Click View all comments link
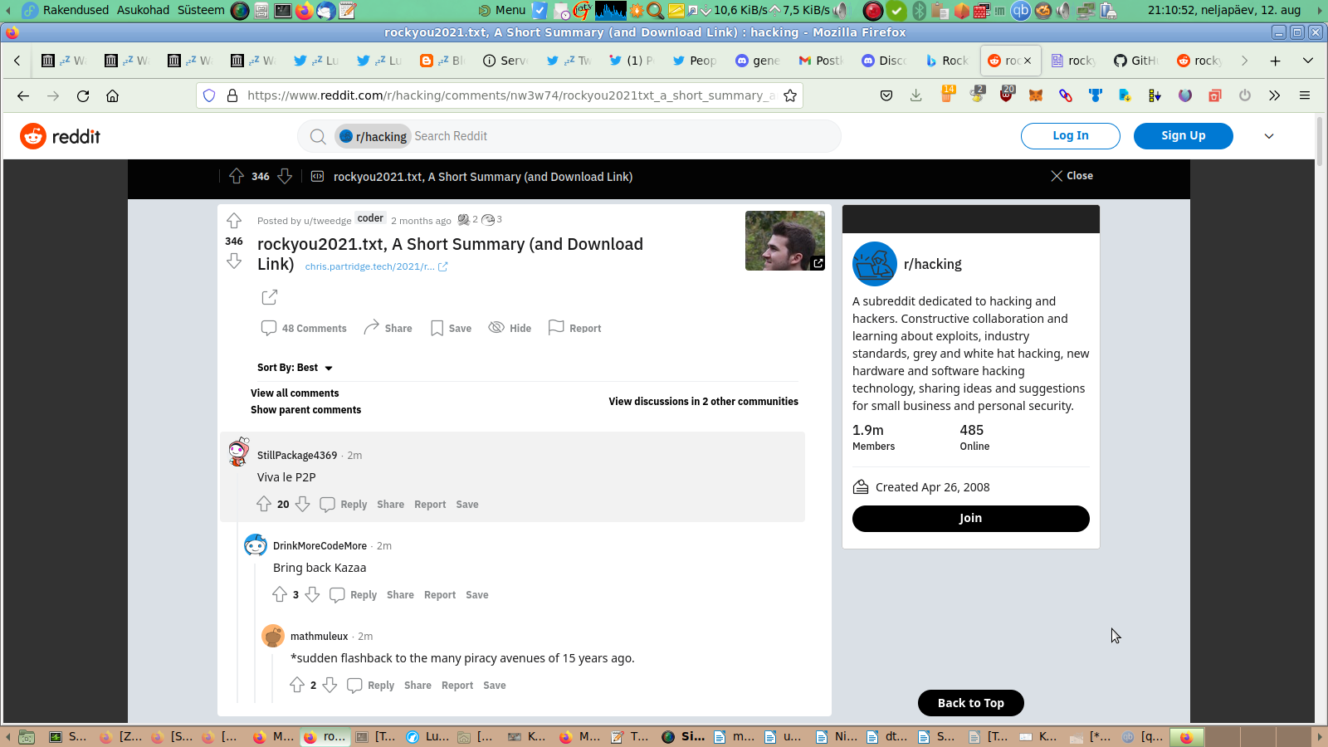The width and height of the screenshot is (1328, 747). [x=295, y=393]
